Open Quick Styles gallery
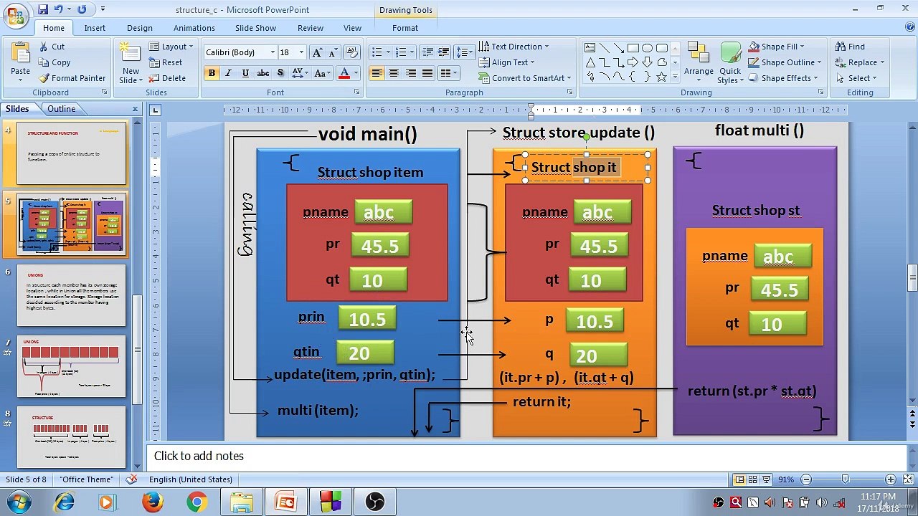This screenshot has width=918, height=516. pyautogui.click(x=730, y=63)
